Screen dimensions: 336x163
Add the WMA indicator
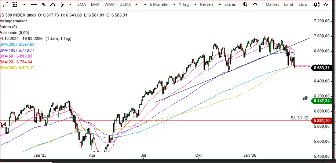109,5
